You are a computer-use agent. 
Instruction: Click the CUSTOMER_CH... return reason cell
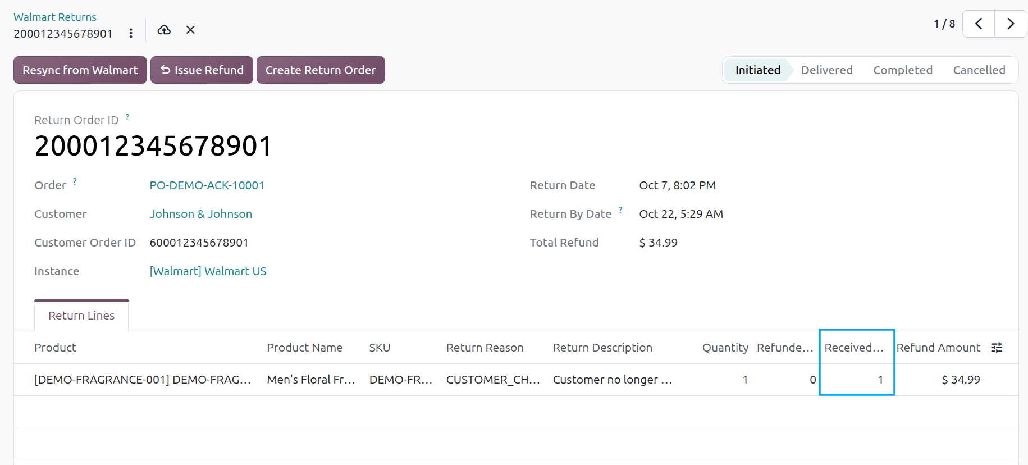[x=493, y=380]
